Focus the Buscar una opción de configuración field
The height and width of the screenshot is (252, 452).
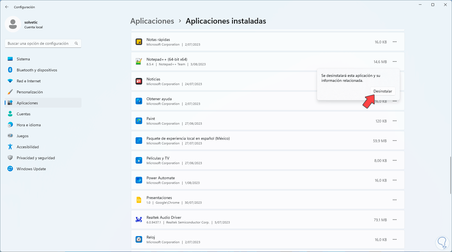[40, 43]
